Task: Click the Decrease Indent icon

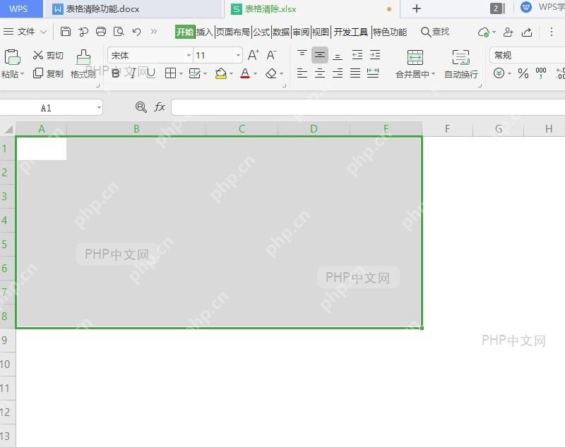Action: tap(357, 55)
